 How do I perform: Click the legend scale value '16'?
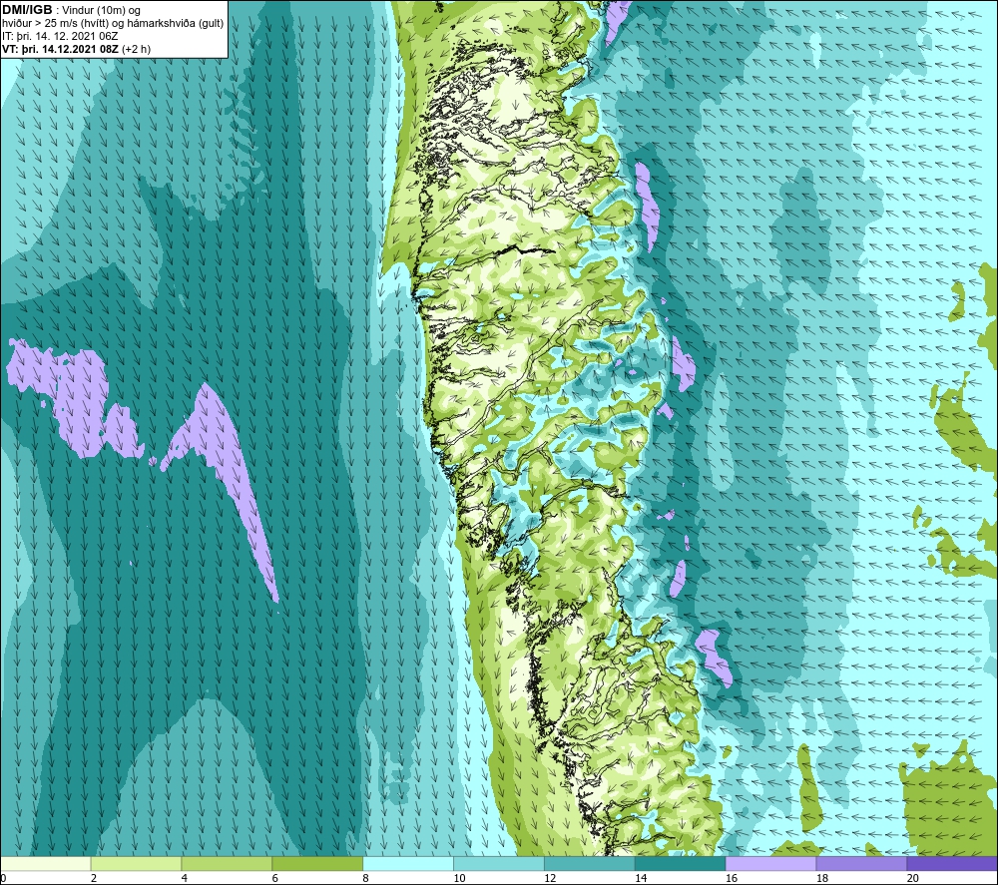pyautogui.click(x=732, y=878)
